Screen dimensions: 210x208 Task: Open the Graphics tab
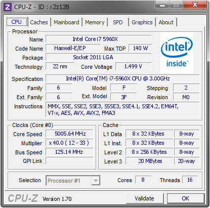point(142,22)
